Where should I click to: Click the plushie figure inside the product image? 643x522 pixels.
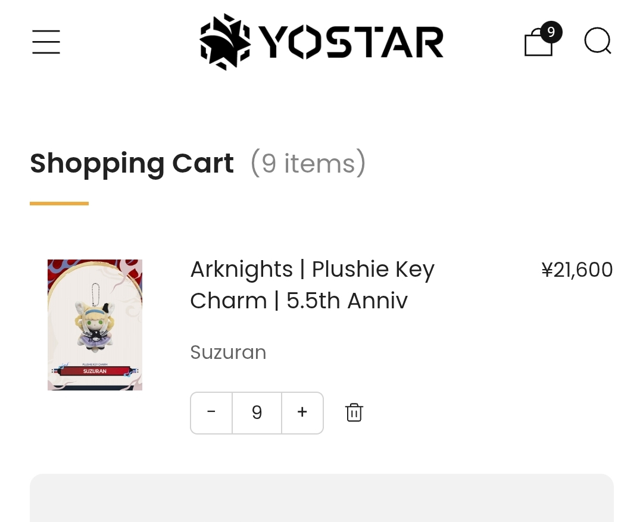click(x=92, y=324)
